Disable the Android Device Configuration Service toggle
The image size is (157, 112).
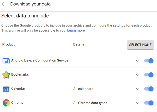point(149,61)
